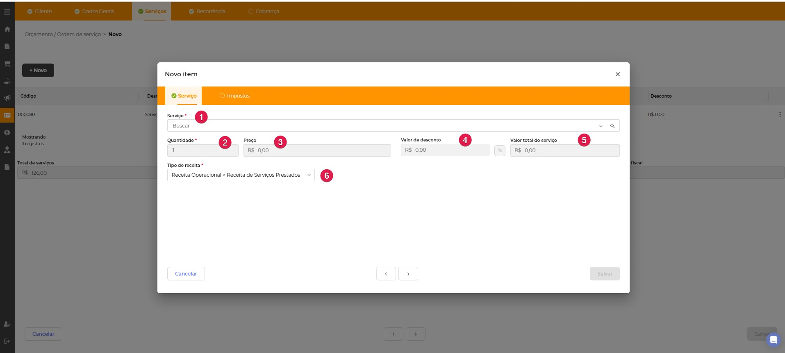785x353 pixels.
Task: Click the search magnifier in Serviço field
Action: [612, 126]
